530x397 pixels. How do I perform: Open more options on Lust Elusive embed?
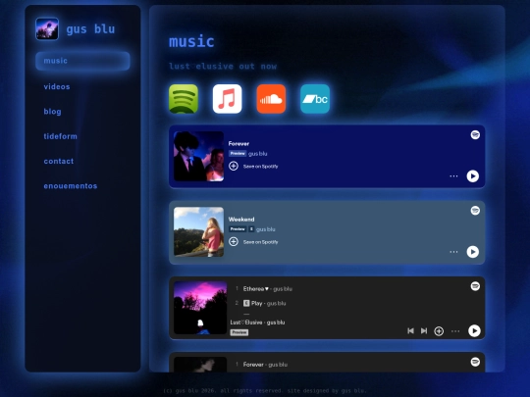(455, 331)
